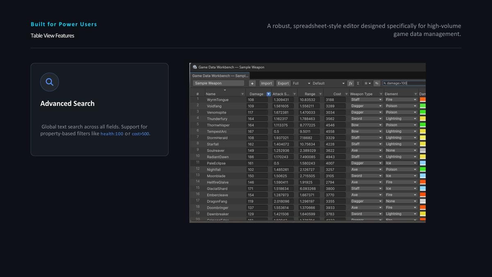Click the Game Data Workbench window icon
492x277 pixels.
tap(195, 67)
